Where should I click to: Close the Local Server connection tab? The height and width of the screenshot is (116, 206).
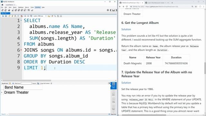14,5
